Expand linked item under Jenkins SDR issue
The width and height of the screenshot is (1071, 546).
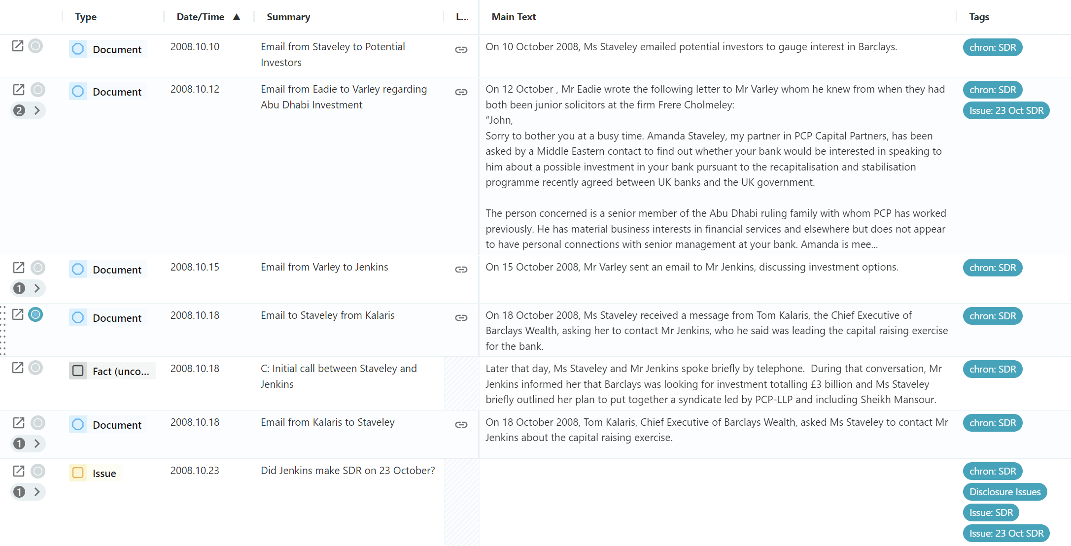tap(28, 492)
